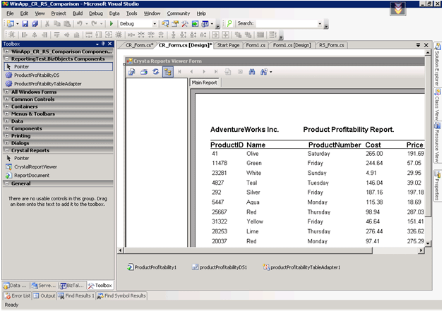This screenshot has height=311, width=444.
Task: Click the Copy icon in toolbar
Action: tap(57, 24)
